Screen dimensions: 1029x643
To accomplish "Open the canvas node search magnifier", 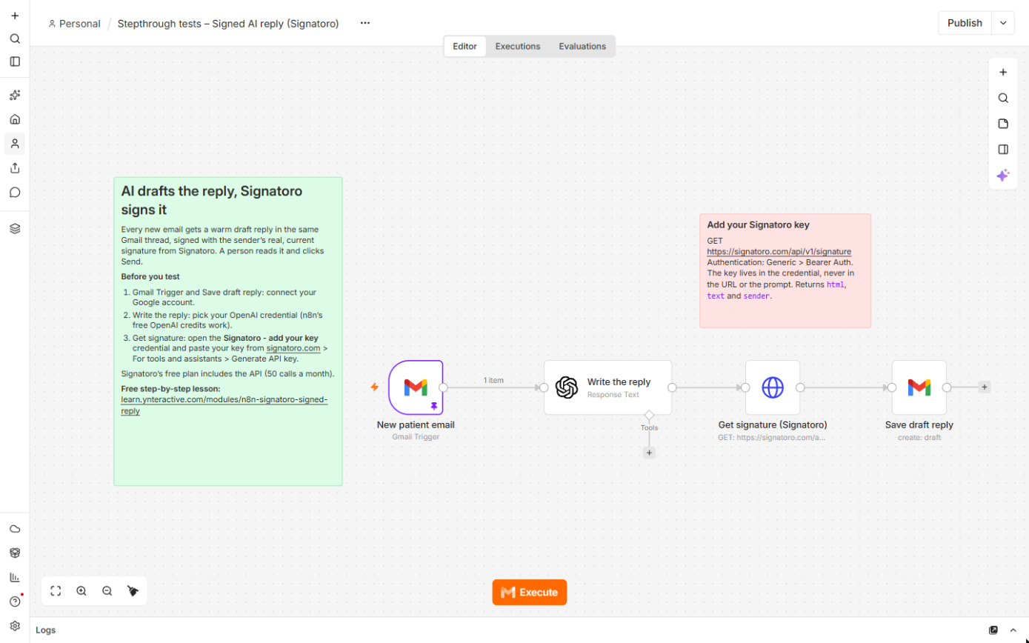I will coord(1003,98).
